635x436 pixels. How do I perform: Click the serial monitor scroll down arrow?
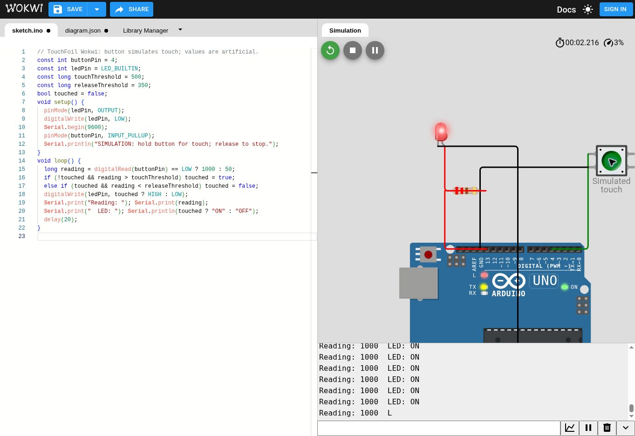631,416
